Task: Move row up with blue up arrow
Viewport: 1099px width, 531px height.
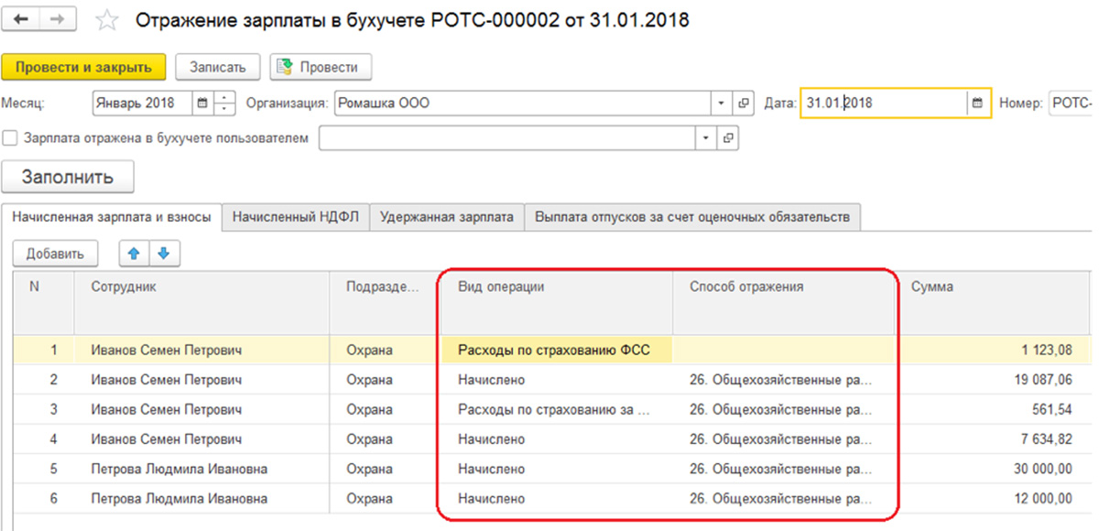Action: tap(133, 254)
